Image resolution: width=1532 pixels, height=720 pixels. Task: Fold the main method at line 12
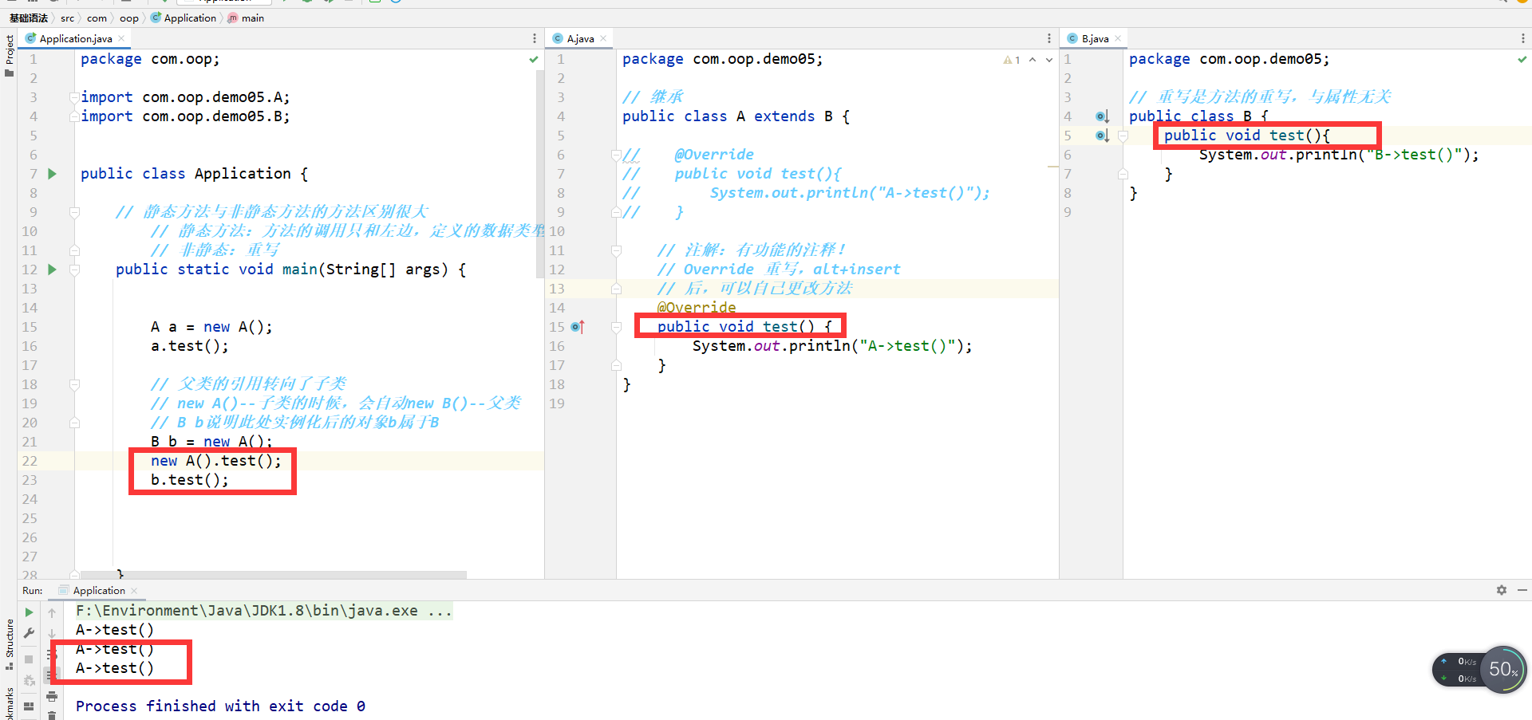(74, 270)
